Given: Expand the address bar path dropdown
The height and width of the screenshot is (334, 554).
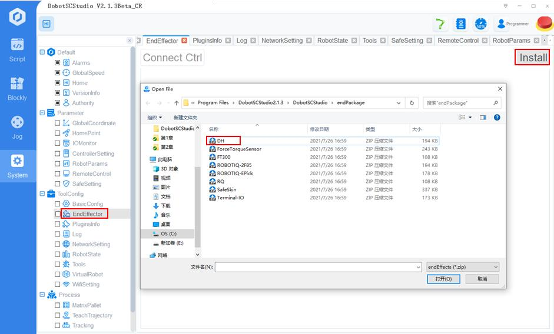Looking at the screenshot, I should click(399, 103).
